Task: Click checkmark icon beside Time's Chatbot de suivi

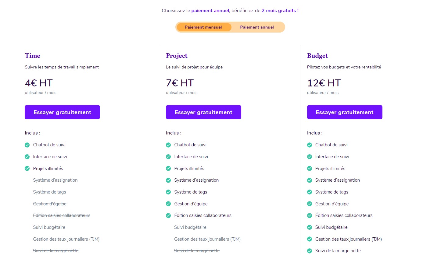Action: pos(27,145)
